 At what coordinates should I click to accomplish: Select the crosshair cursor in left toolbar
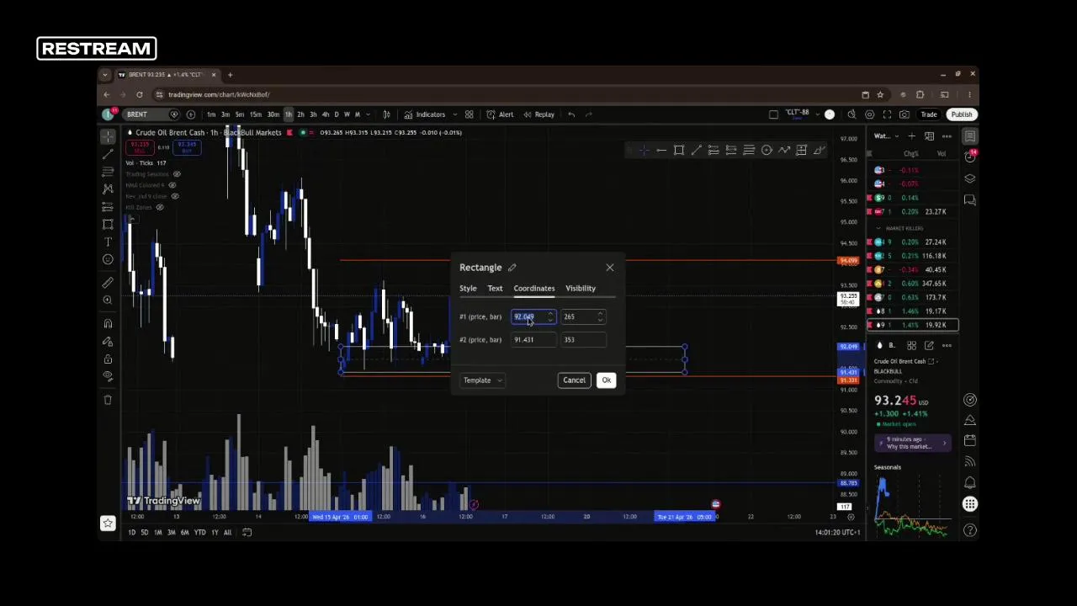108,137
